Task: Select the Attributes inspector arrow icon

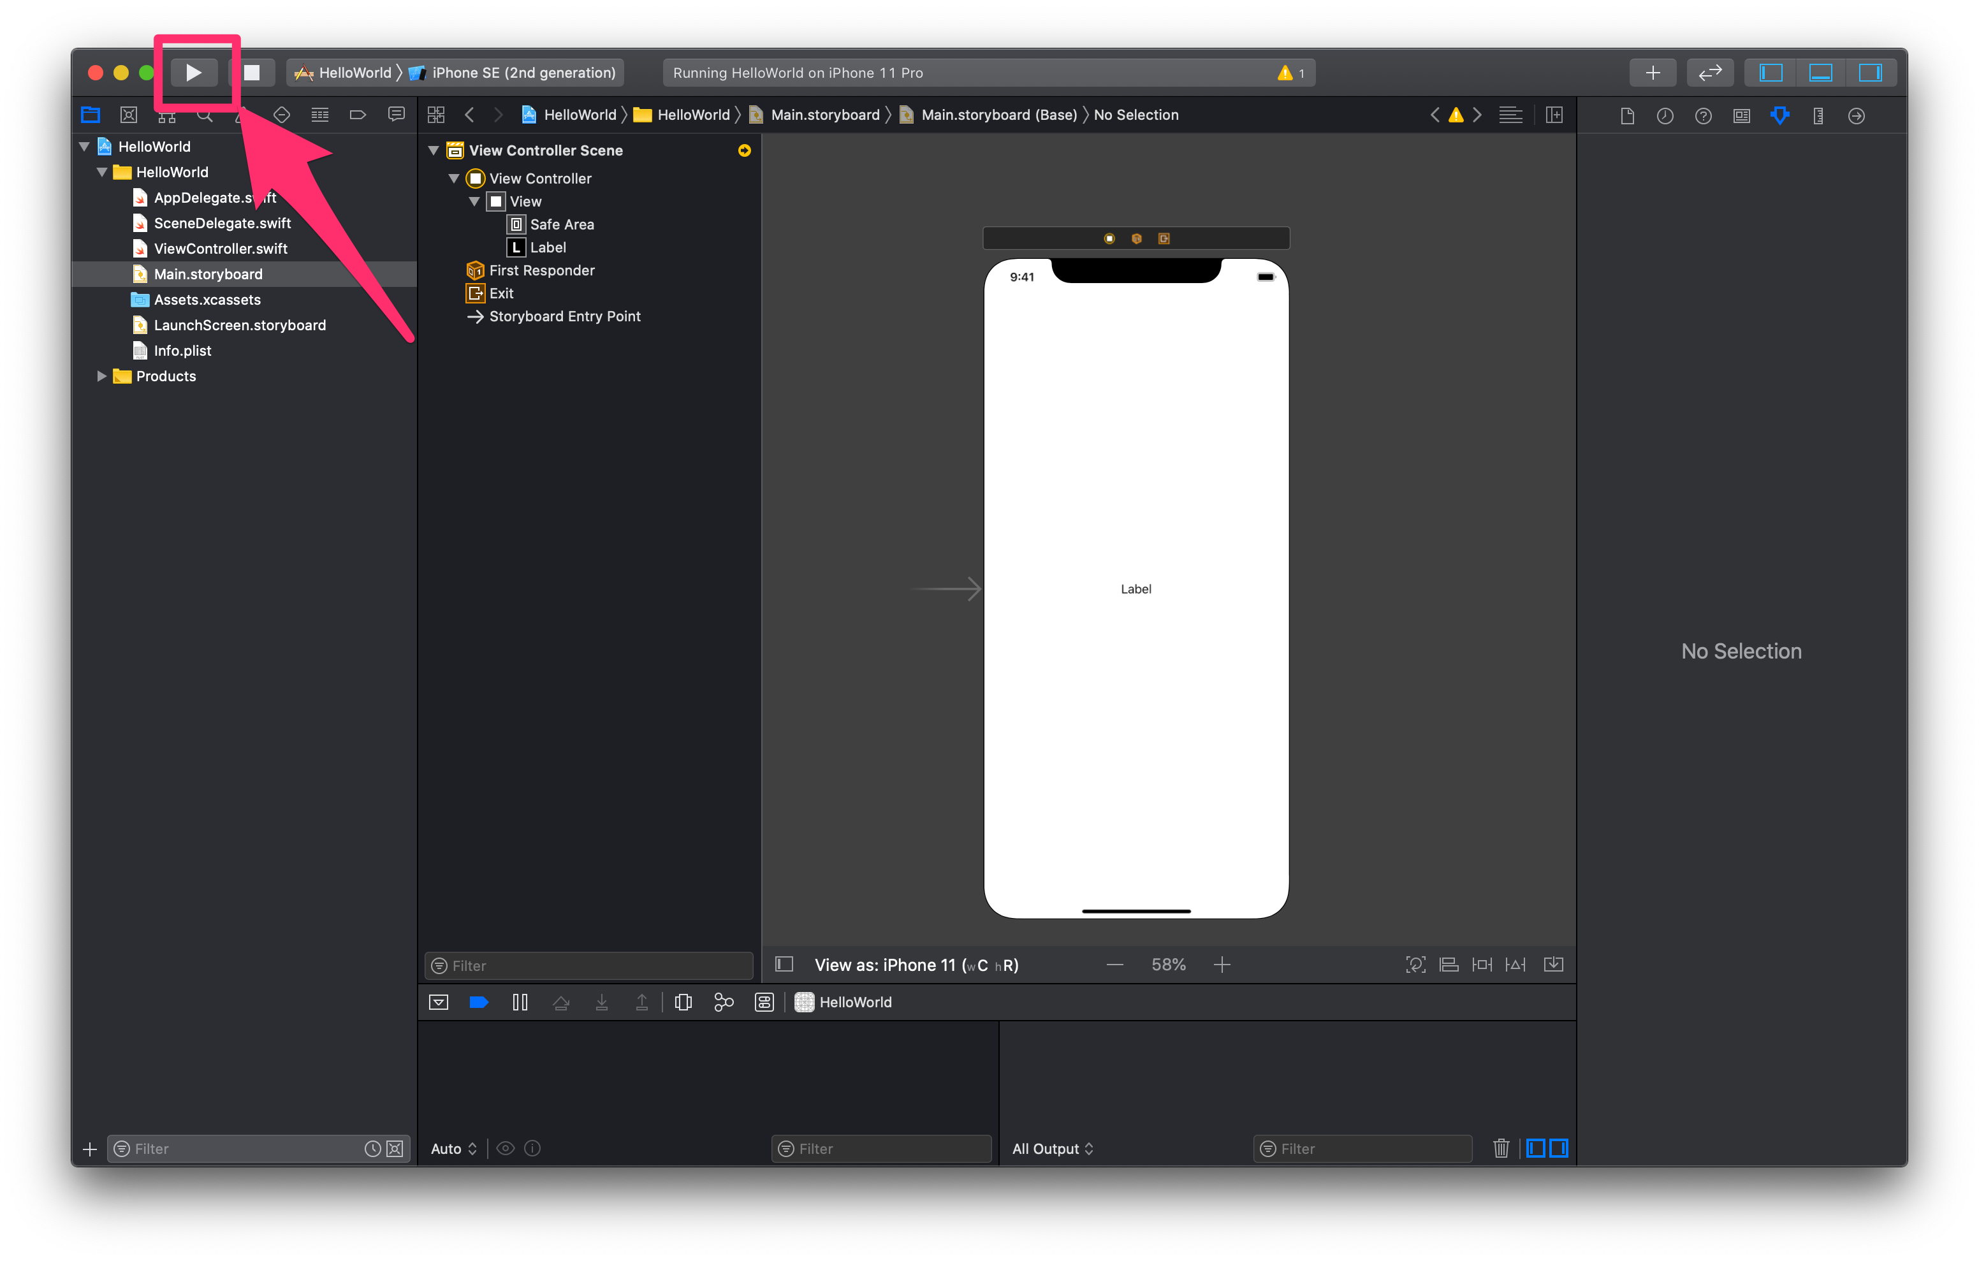Action: point(1780,115)
